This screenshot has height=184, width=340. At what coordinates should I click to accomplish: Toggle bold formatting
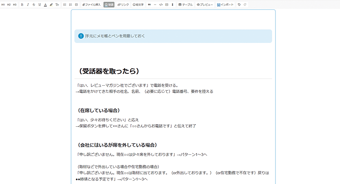pyautogui.click(x=22, y=5)
